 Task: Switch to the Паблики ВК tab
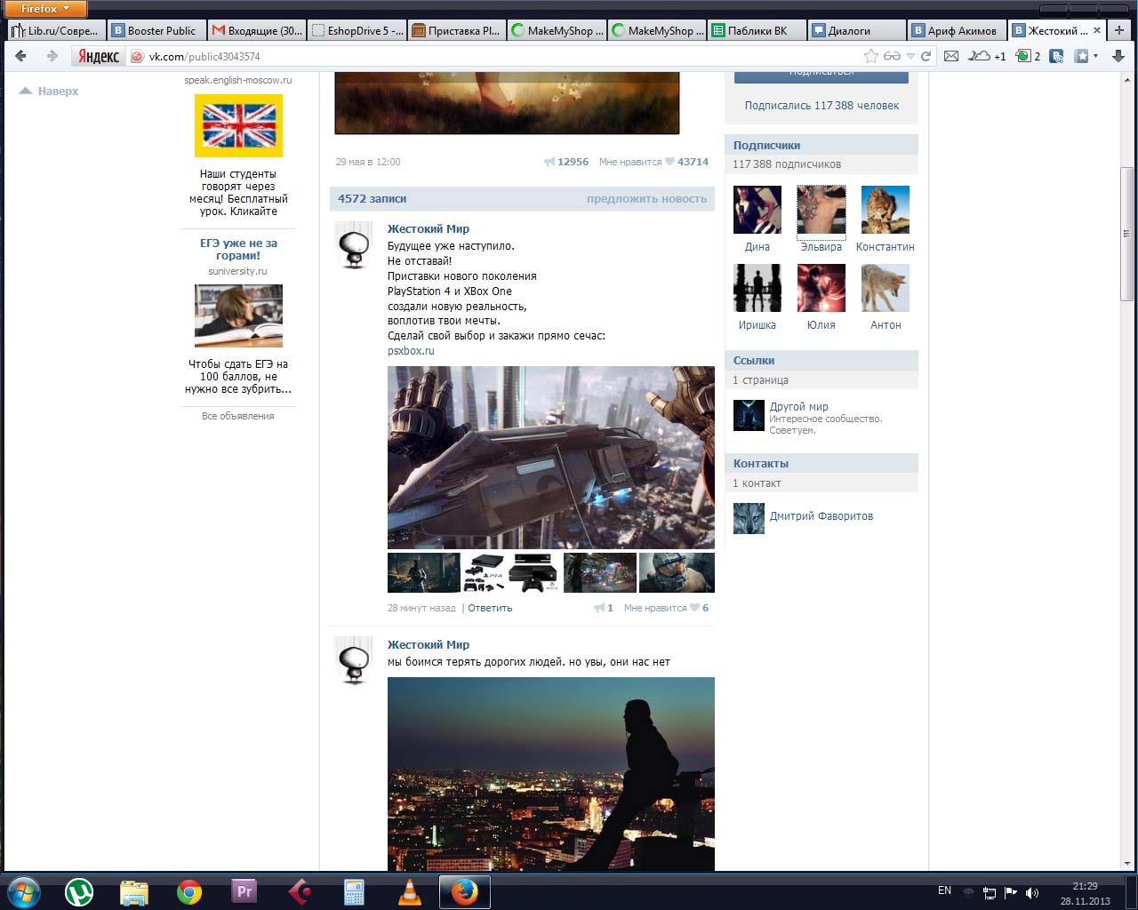757,30
